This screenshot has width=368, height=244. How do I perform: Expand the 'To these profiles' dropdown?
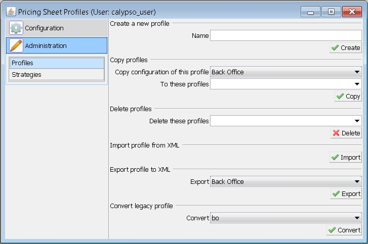pyautogui.click(x=285, y=84)
